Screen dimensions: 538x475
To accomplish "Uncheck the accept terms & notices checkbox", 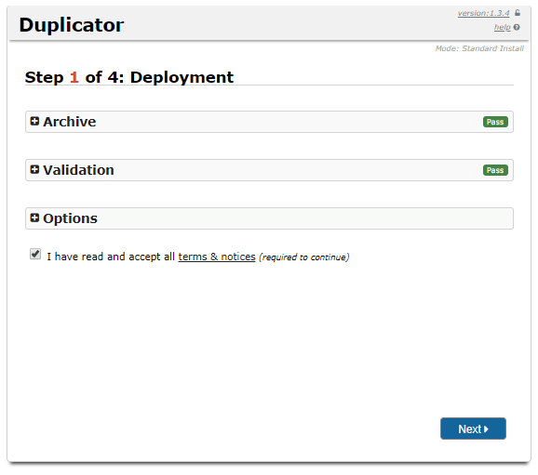I will click(x=35, y=255).
